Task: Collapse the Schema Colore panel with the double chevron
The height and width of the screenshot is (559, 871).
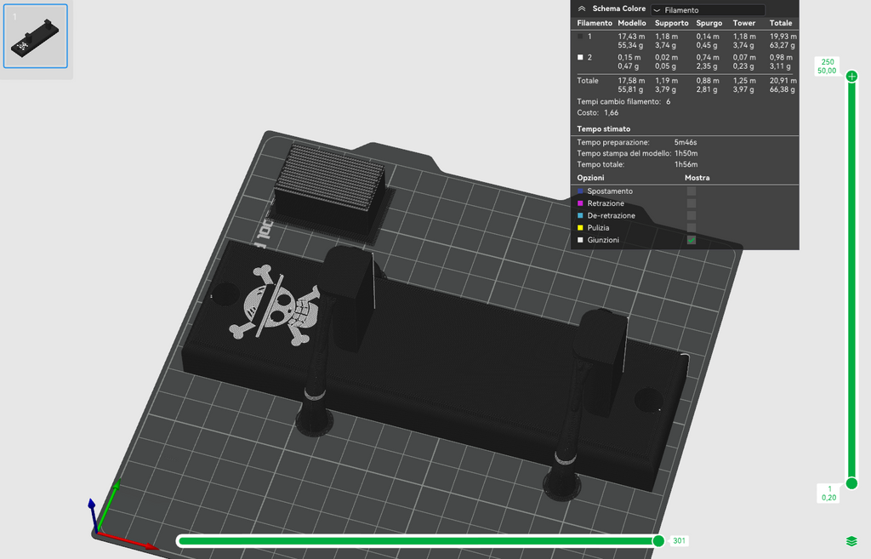Action: point(582,9)
